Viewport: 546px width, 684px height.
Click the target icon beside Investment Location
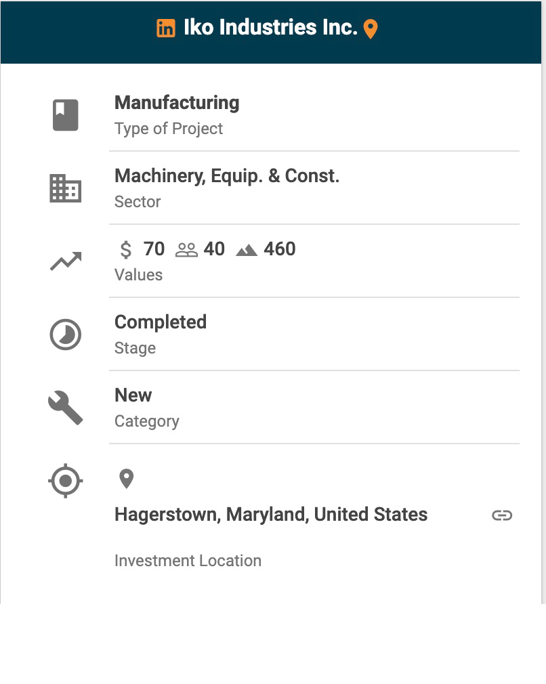66,482
